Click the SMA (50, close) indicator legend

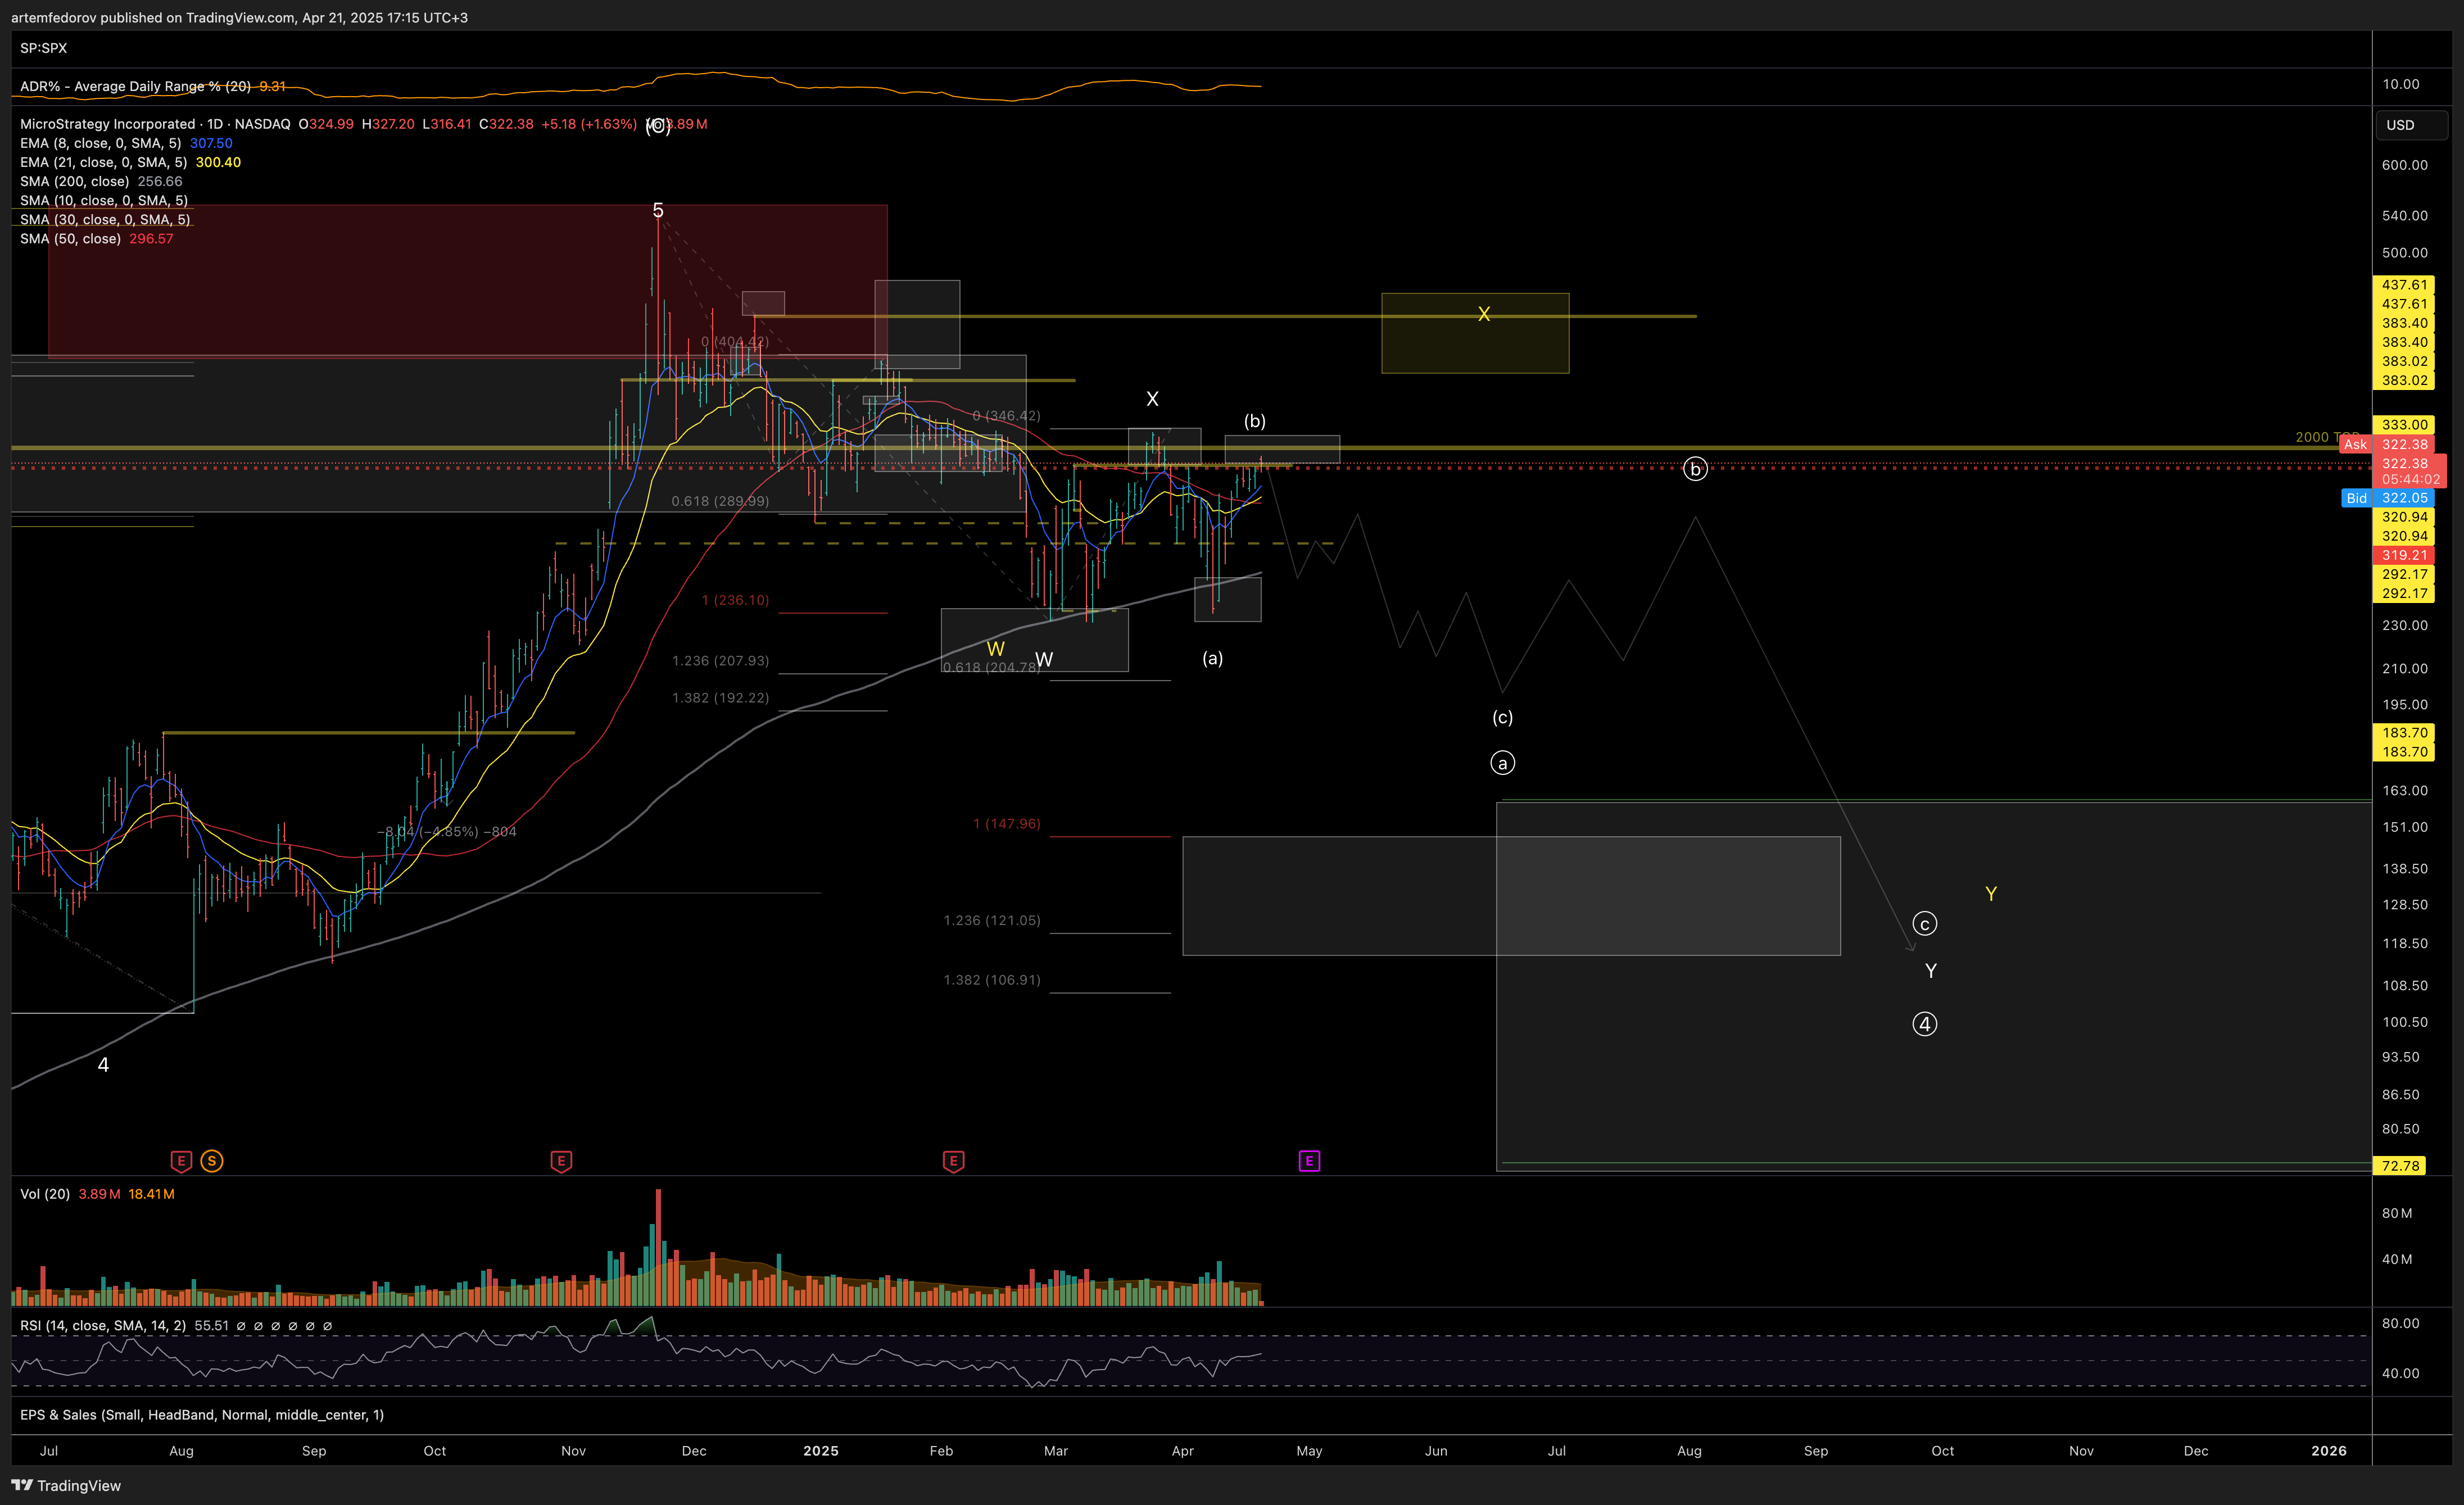(x=70, y=238)
